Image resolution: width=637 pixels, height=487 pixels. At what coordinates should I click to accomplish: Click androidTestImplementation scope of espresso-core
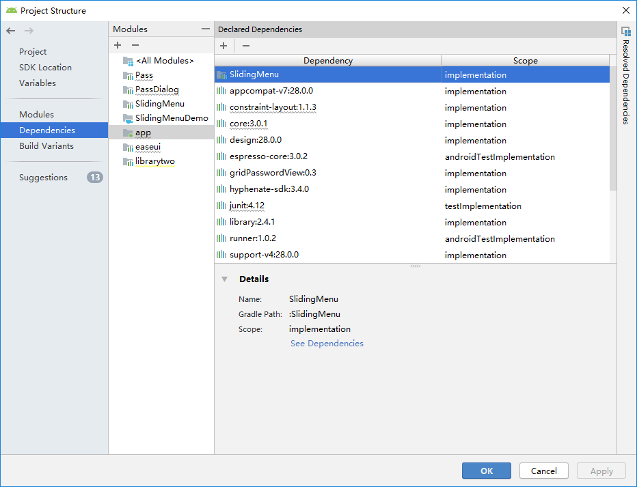(x=500, y=156)
